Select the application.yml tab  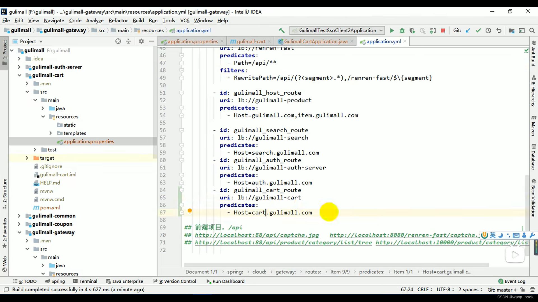(x=384, y=41)
